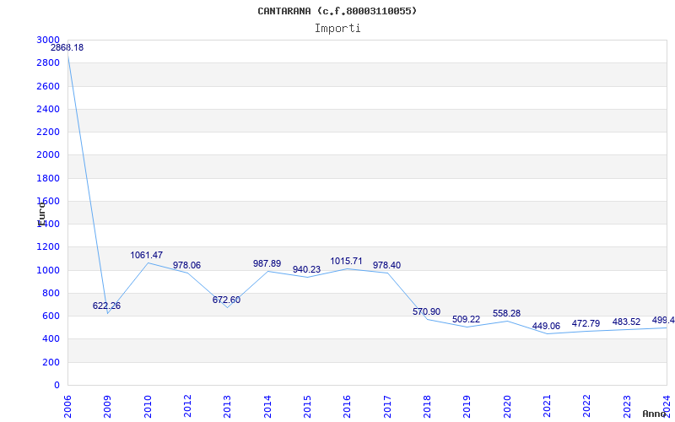
Task: Click the 2013 x-axis year label
Action: pos(227,406)
